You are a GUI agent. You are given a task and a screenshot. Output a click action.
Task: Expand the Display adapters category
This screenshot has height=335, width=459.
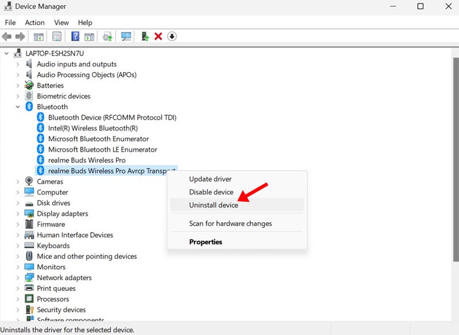[x=18, y=214]
